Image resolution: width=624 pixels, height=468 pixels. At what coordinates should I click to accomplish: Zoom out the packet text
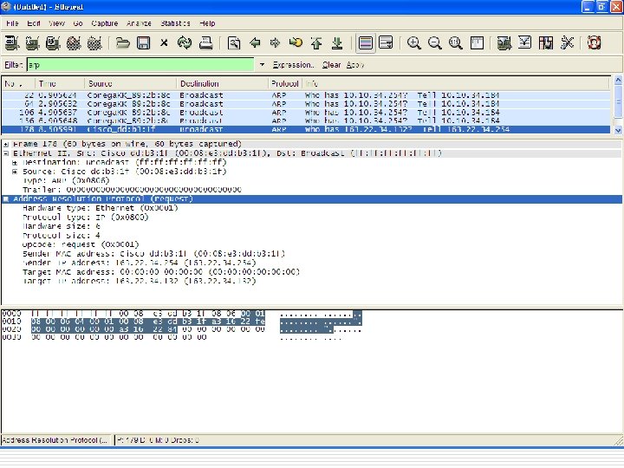pyautogui.click(x=434, y=42)
